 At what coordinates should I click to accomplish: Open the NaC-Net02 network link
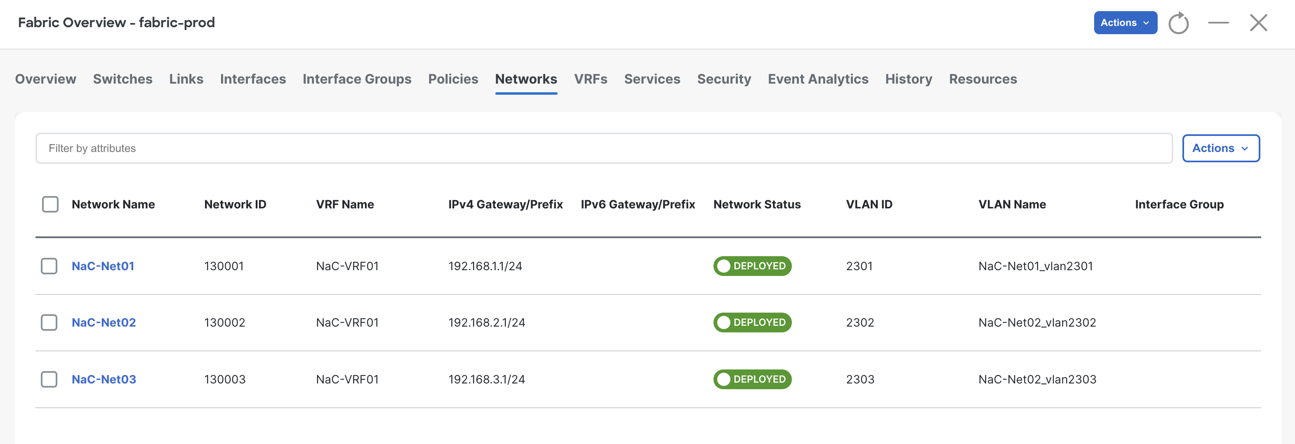click(104, 322)
